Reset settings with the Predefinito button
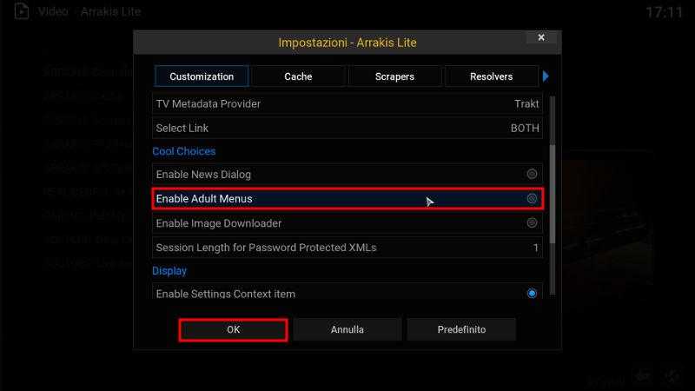695x391 pixels. 461,329
